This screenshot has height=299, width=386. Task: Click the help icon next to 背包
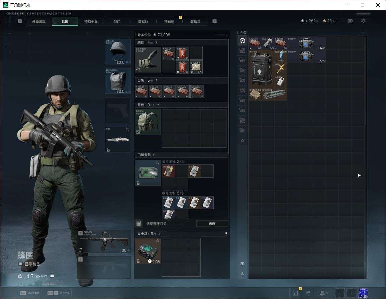click(158, 105)
